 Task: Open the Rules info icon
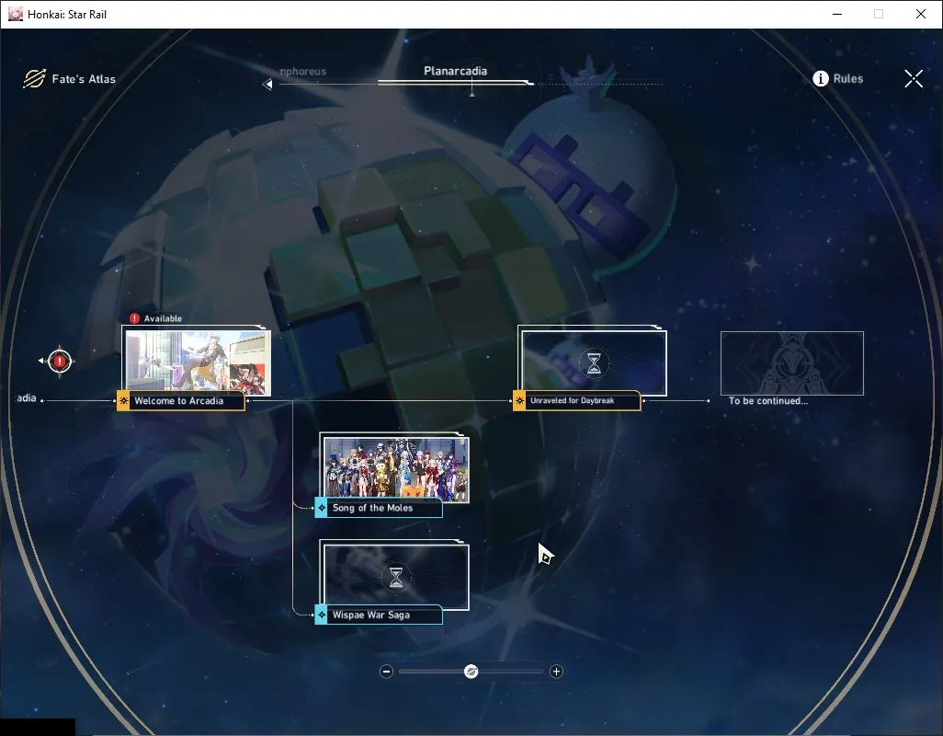pyautogui.click(x=821, y=79)
